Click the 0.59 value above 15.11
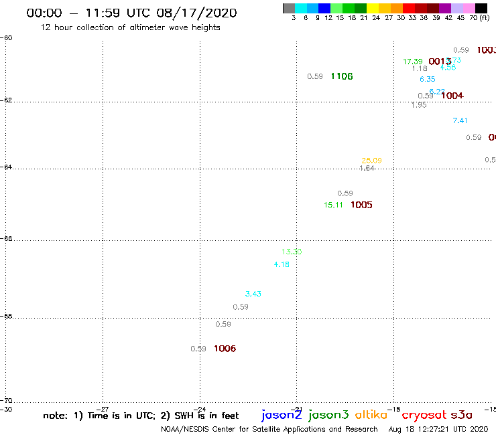The image size is (496, 435). [345, 193]
